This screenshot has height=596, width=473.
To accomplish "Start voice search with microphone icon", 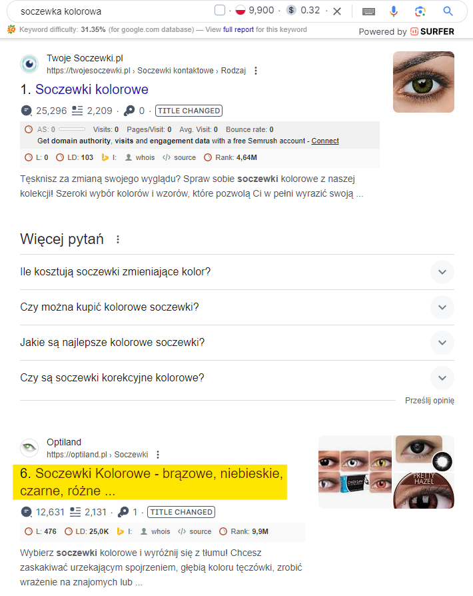I will click(394, 11).
